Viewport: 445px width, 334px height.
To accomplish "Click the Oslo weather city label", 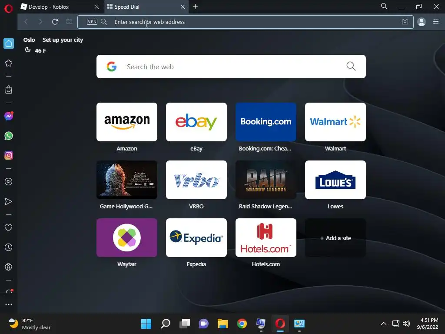I will click(x=29, y=40).
